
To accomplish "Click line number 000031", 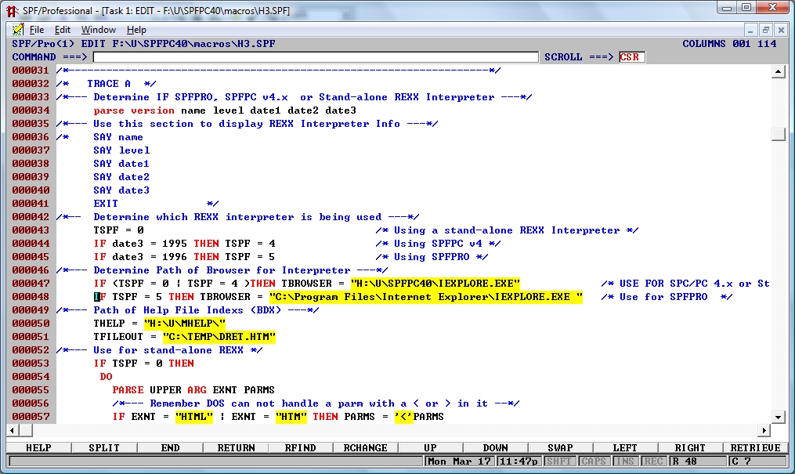I will point(31,71).
